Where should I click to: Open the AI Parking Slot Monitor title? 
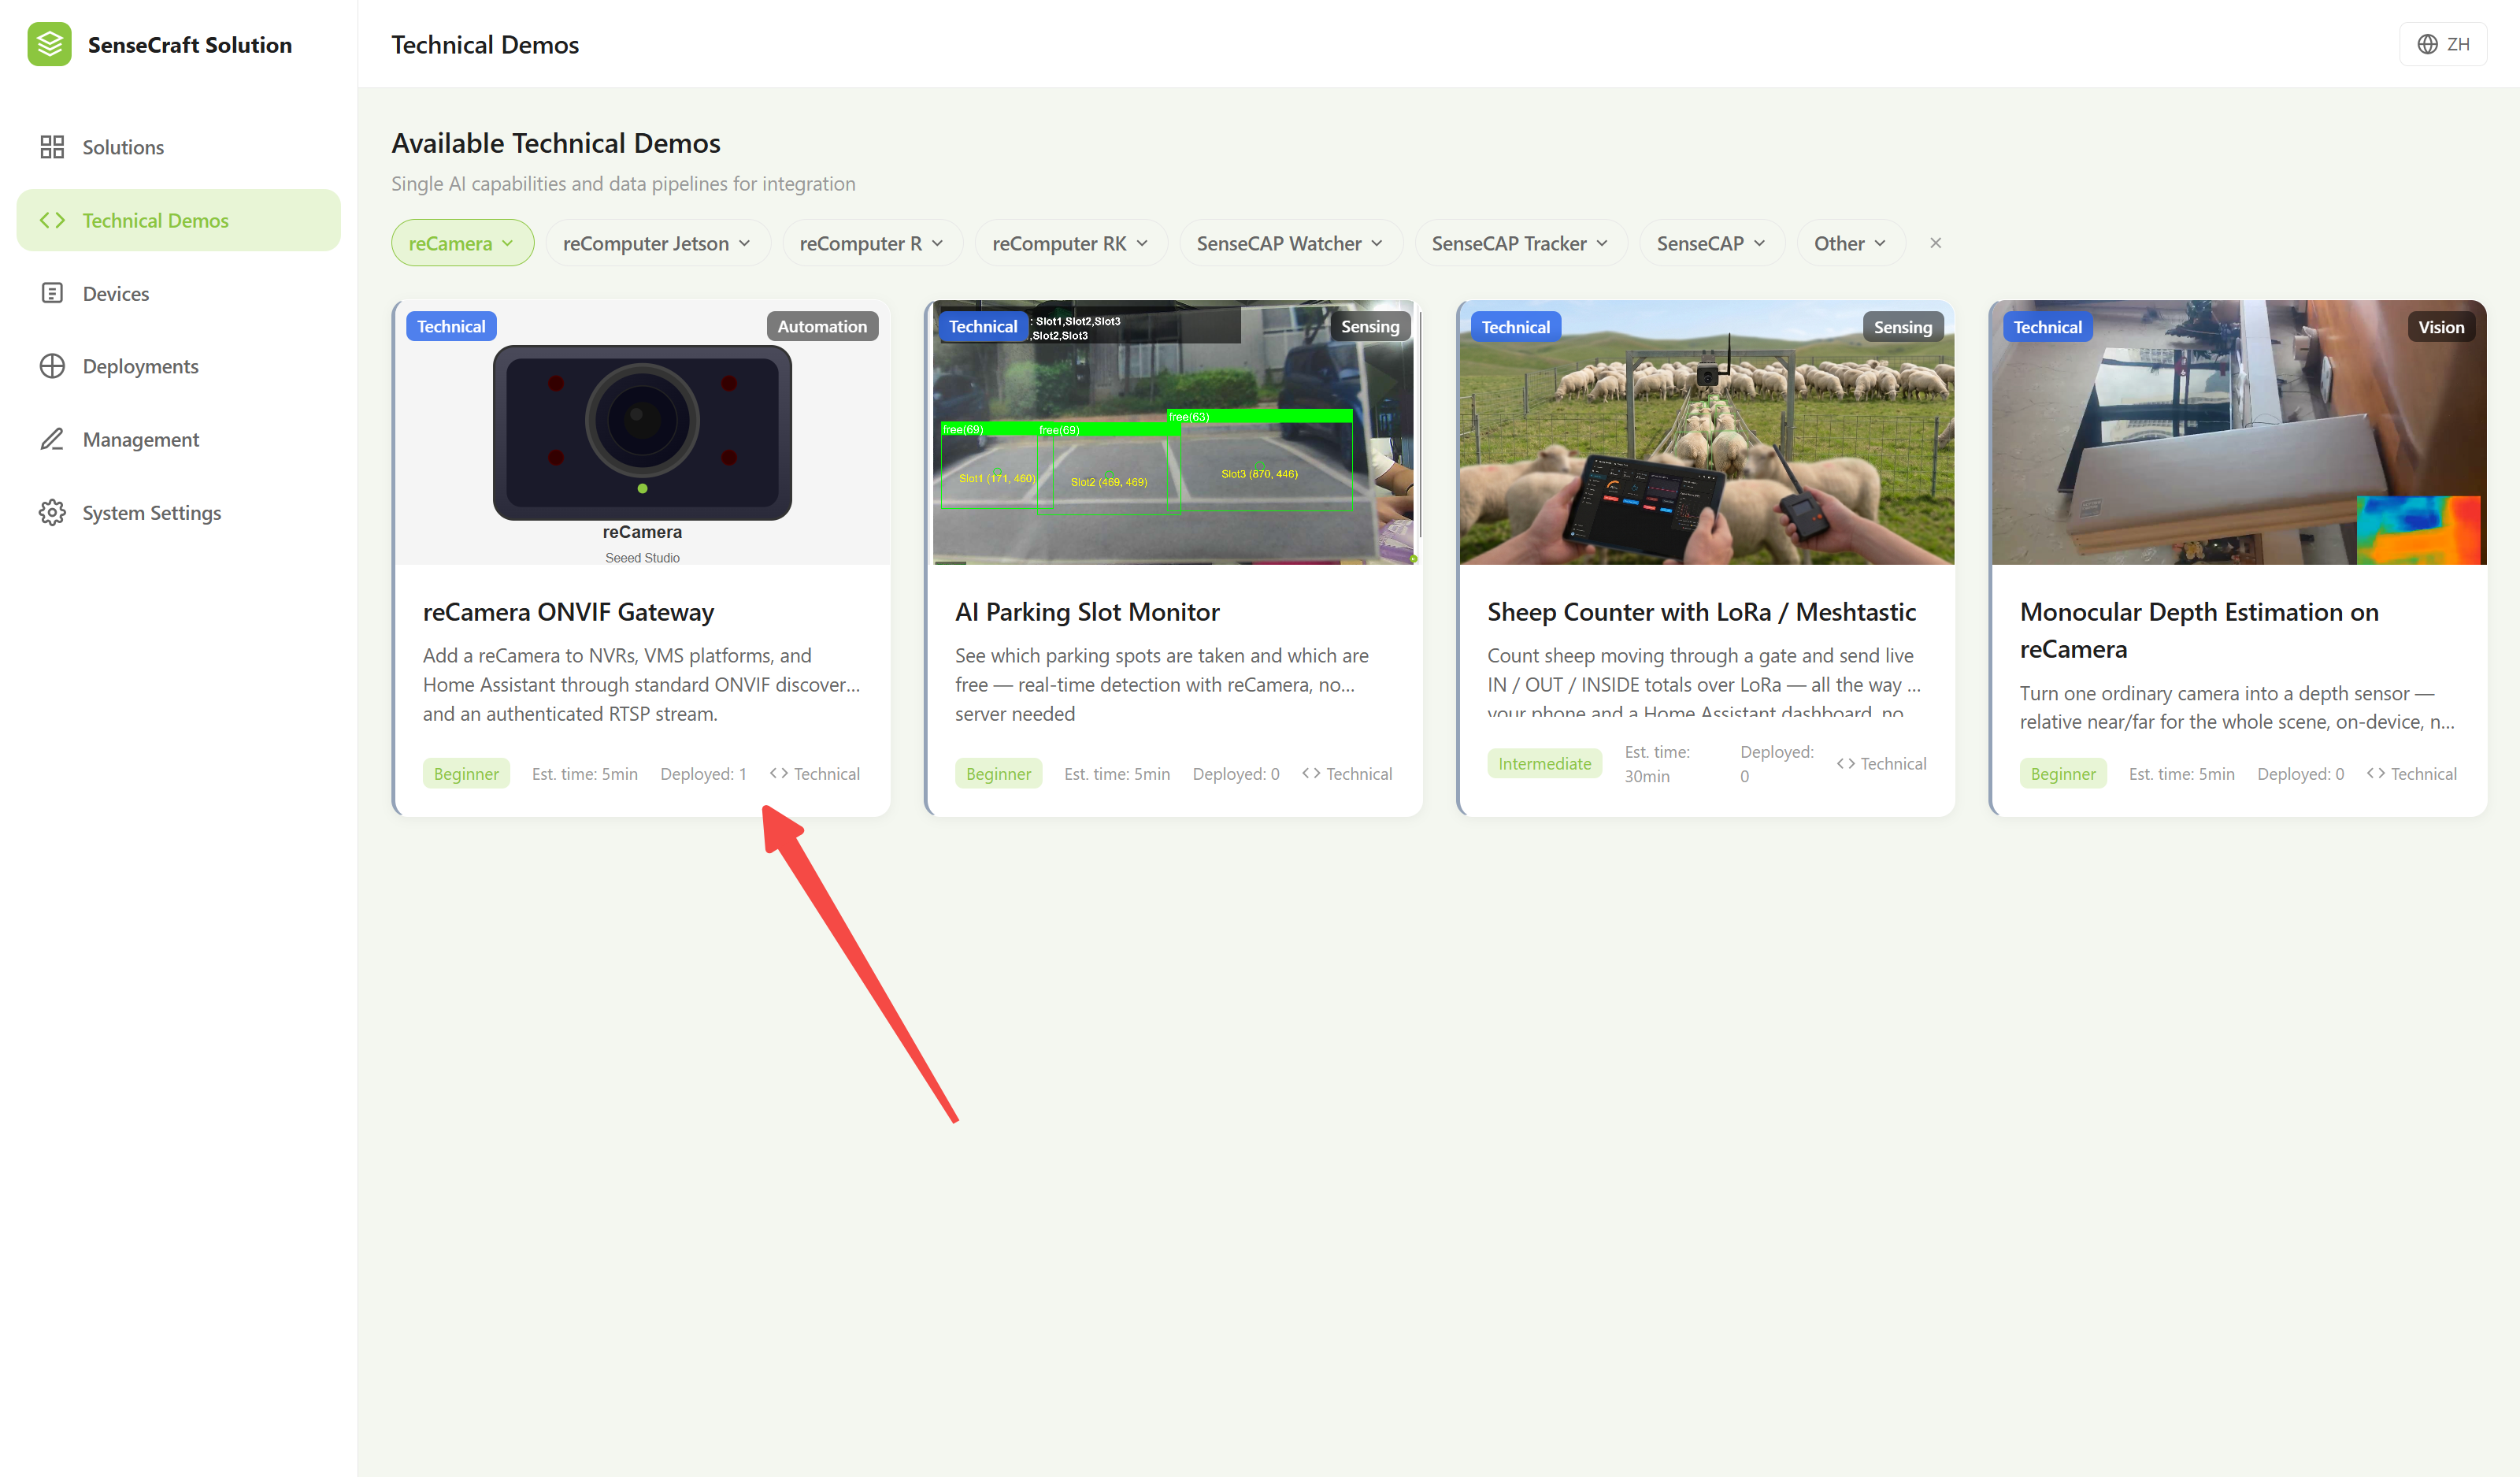click(1087, 612)
